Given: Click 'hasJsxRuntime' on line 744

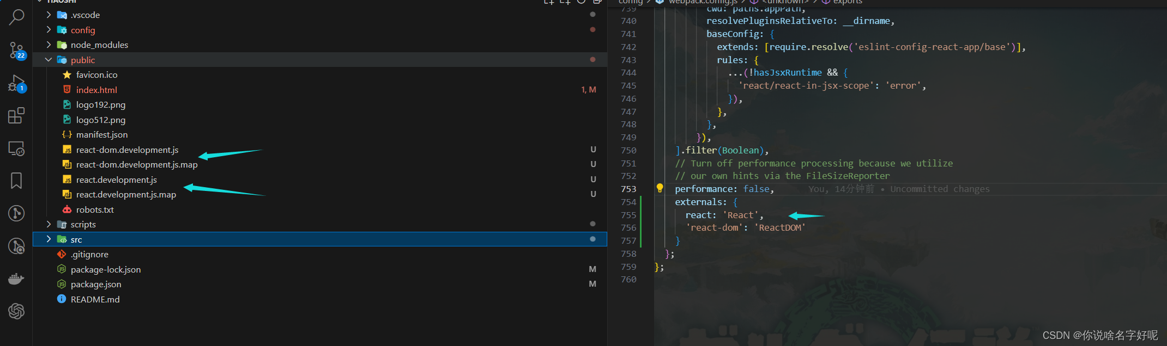Looking at the screenshot, I should click(788, 72).
